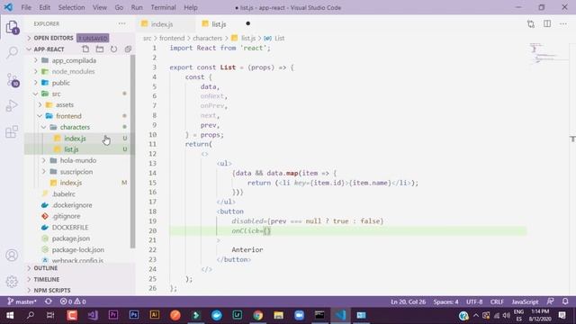Open notifications bell in status bar
Viewport: 576px width, 324px height.
tap(565, 301)
